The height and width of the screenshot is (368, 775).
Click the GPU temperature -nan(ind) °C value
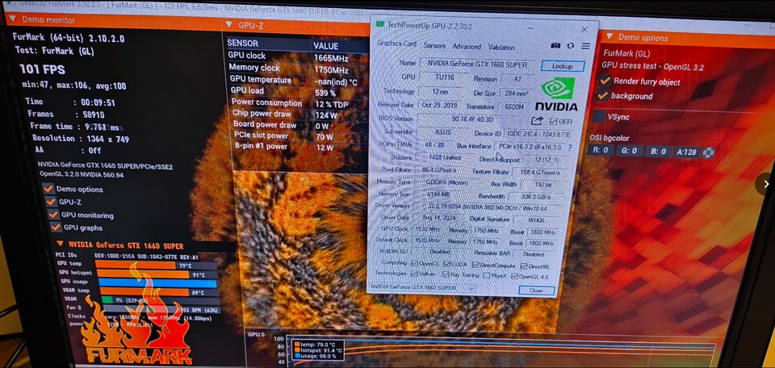[x=335, y=82]
